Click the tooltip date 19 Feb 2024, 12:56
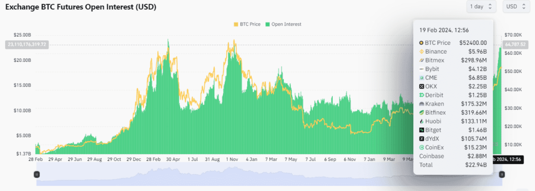 [444, 30]
